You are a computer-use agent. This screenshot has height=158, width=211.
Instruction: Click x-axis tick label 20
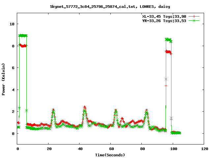(x=49, y=149)
